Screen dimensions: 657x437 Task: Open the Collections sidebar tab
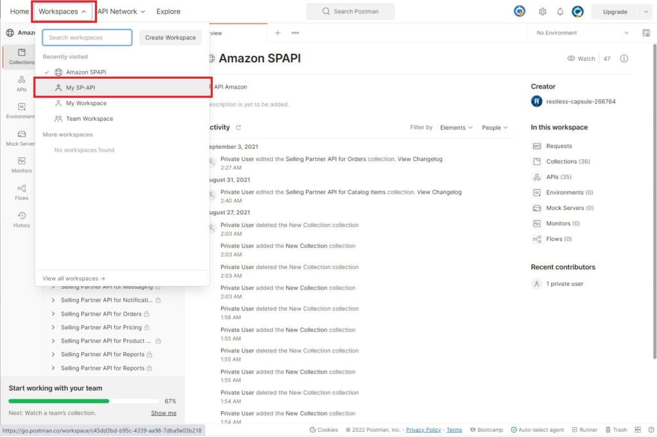tap(21, 56)
